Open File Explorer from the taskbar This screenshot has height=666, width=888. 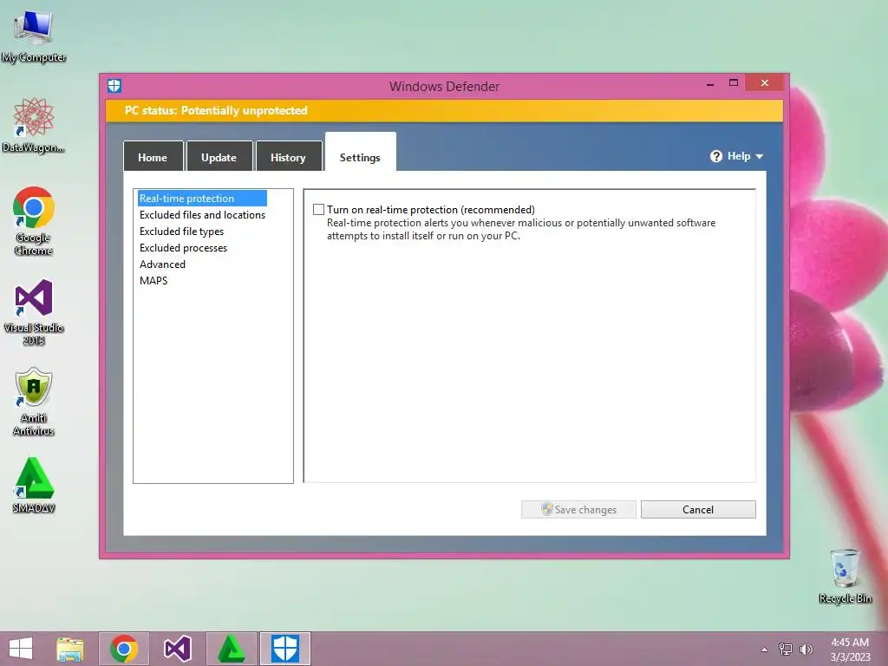[x=70, y=649]
